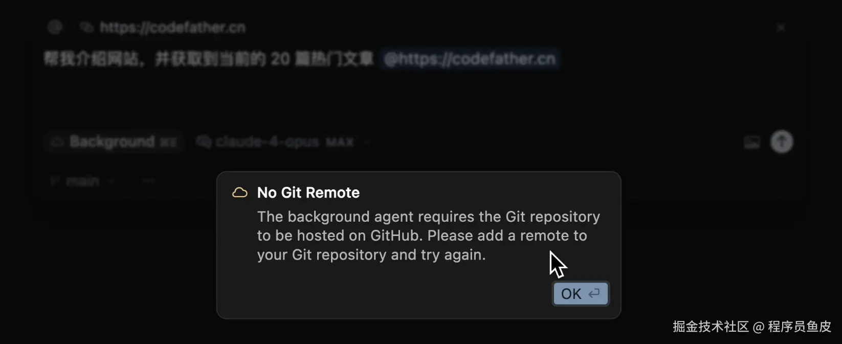Click the @https://codefather.cn mention link
842x344 pixels.
pyautogui.click(x=469, y=59)
